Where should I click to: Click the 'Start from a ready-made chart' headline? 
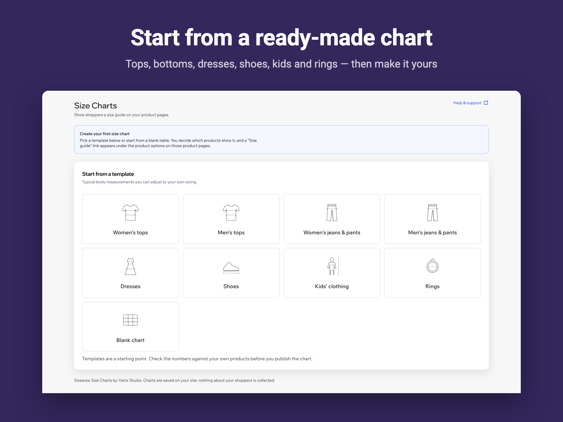pos(281,38)
